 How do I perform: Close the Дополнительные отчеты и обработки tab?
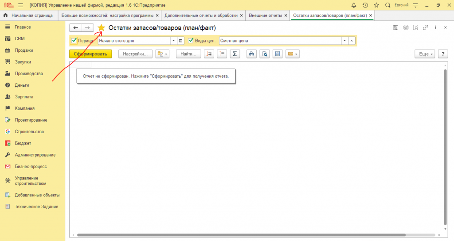[241, 15]
